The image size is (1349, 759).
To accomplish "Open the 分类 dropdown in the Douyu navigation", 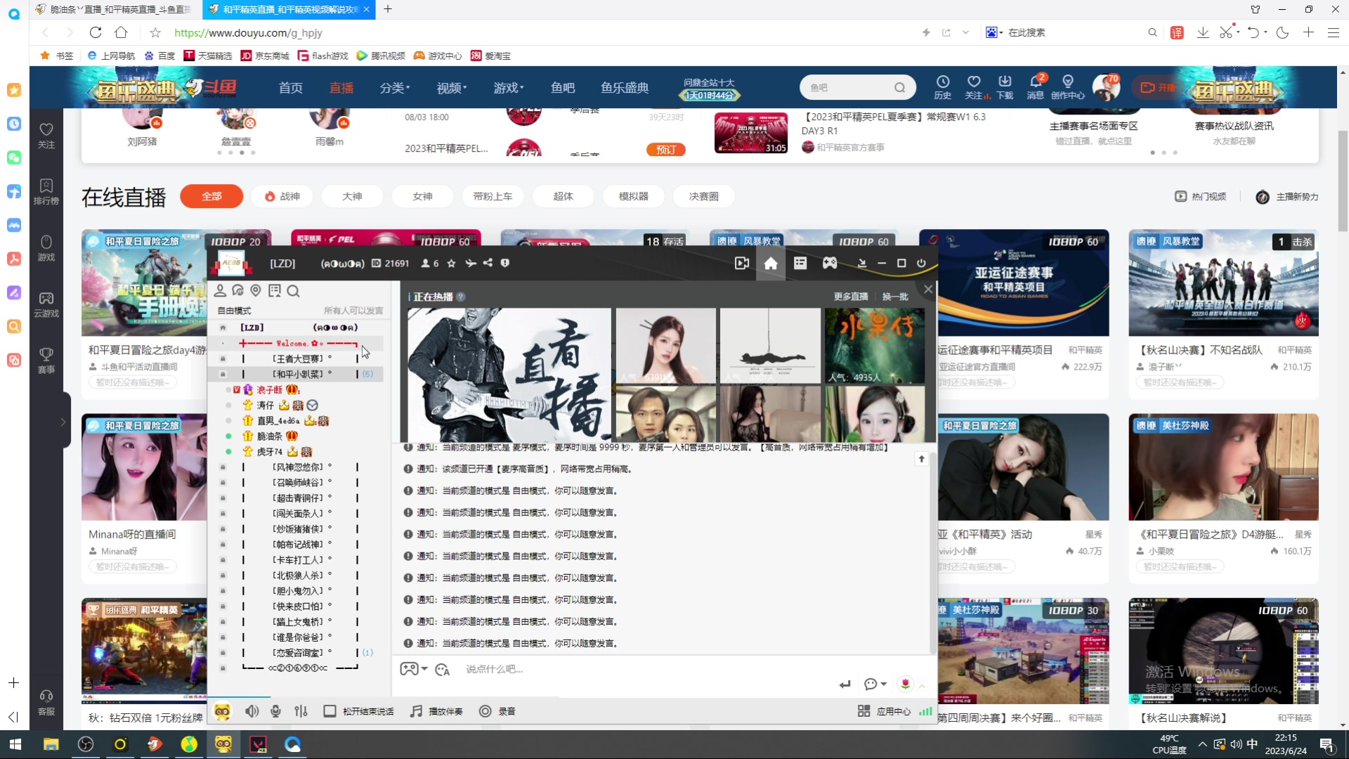I will [x=394, y=88].
